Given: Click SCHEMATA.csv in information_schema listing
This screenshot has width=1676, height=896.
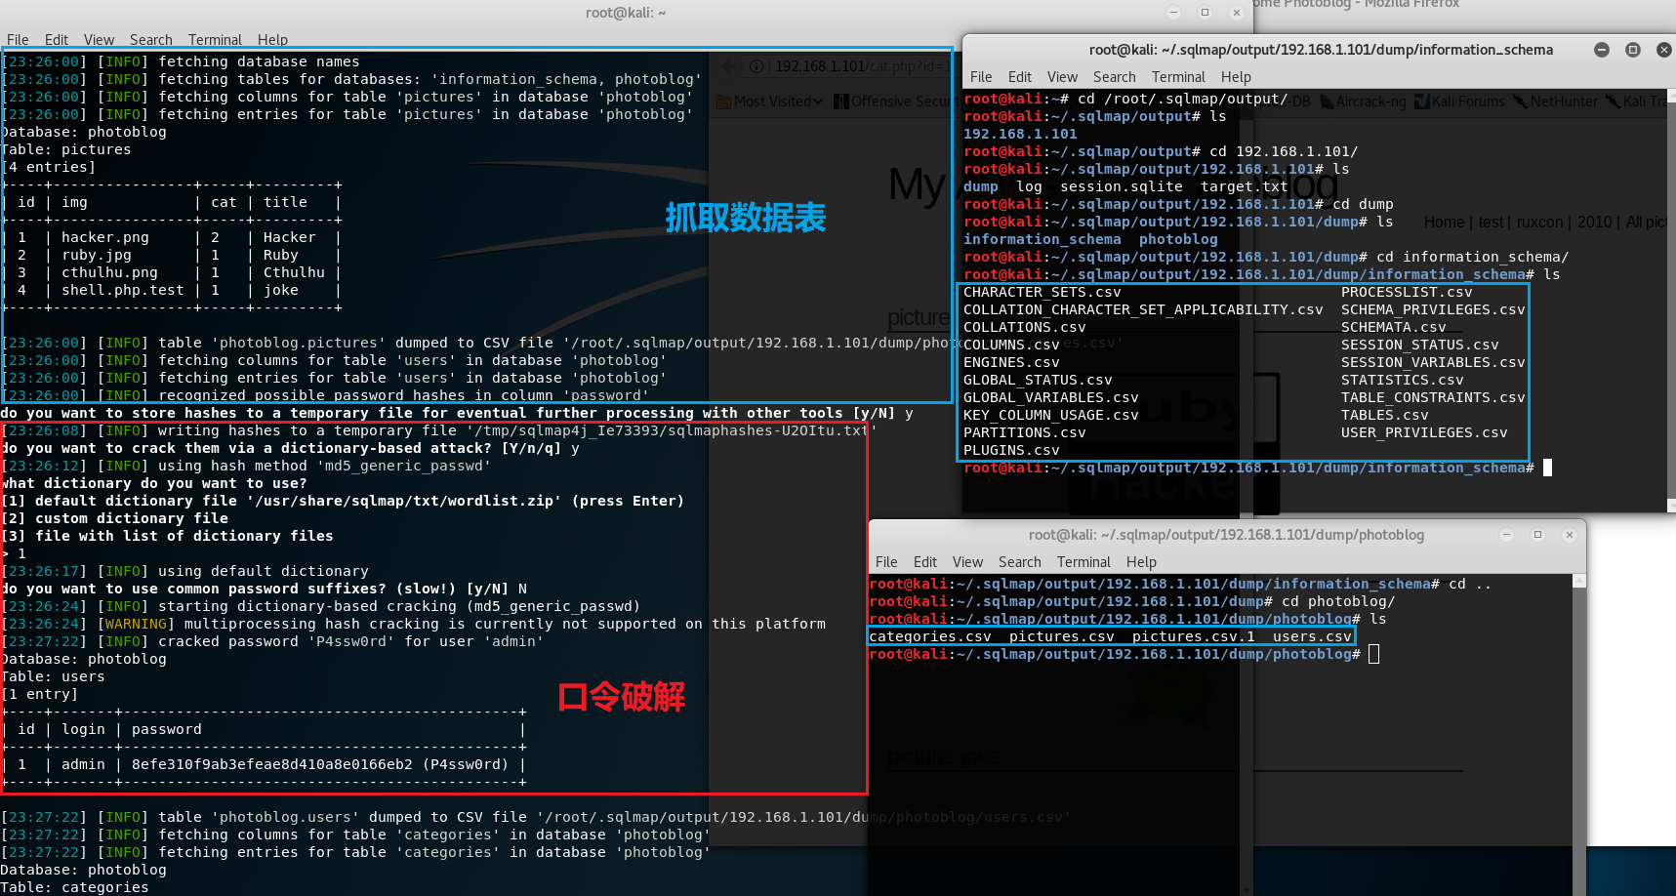Looking at the screenshot, I should 1393,327.
